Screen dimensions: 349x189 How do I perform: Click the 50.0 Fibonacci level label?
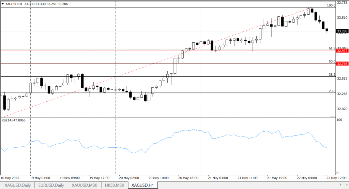(x=332, y=61)
